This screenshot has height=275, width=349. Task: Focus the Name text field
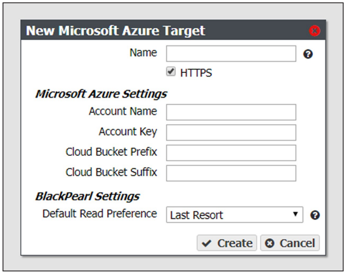click(231, 54)
